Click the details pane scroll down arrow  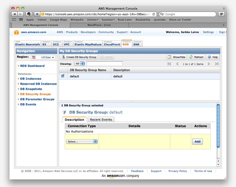pos(218,165)
